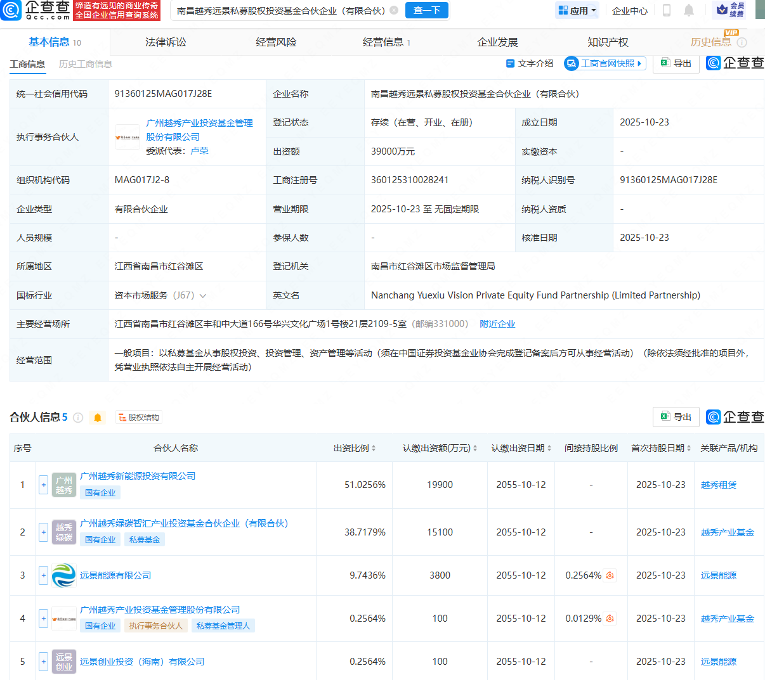Image resolution: width=765 pixels, height=680 pixels.
Task: Open notifications bell in top bar
Action: tap(689, 10)
